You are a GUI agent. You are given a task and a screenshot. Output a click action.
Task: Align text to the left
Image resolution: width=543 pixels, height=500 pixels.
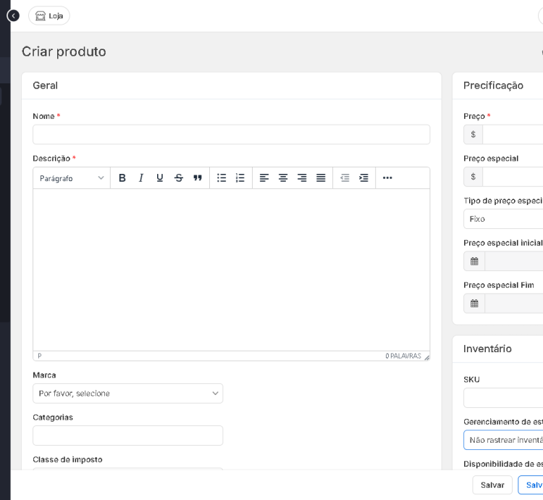coord(264,178)
